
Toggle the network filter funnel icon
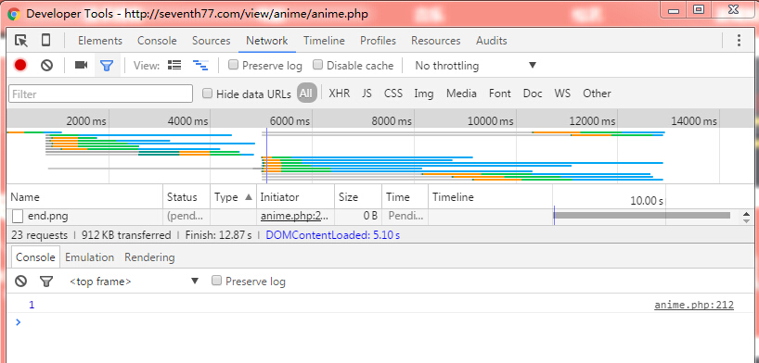tap(107, 65)
